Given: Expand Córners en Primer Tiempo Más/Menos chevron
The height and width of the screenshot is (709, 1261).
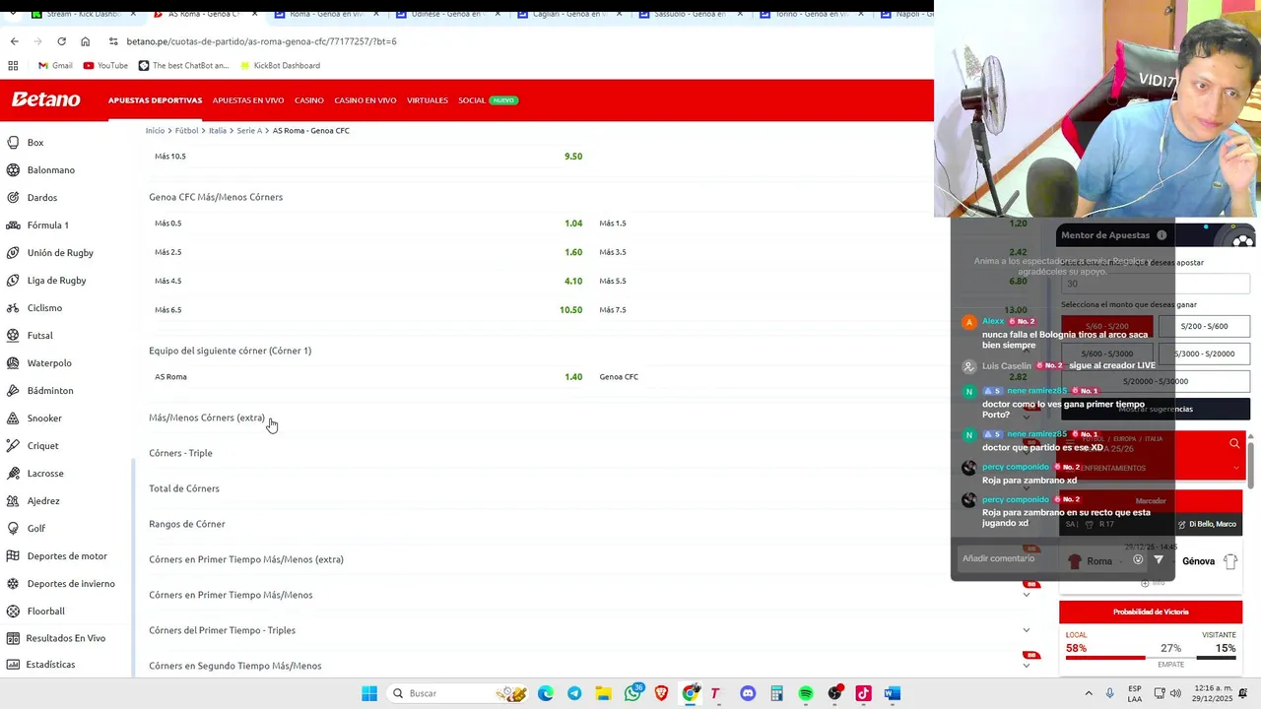Looking at the screenshot, I should pyautogui.click(x=1027, y=595).
